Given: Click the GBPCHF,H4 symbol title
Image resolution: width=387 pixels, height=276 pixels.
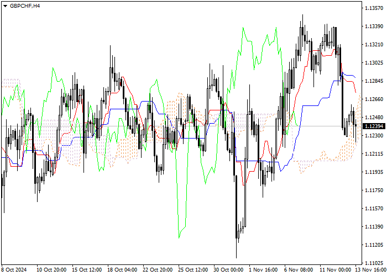Looking at the screenshot, I should coord(25,6).
